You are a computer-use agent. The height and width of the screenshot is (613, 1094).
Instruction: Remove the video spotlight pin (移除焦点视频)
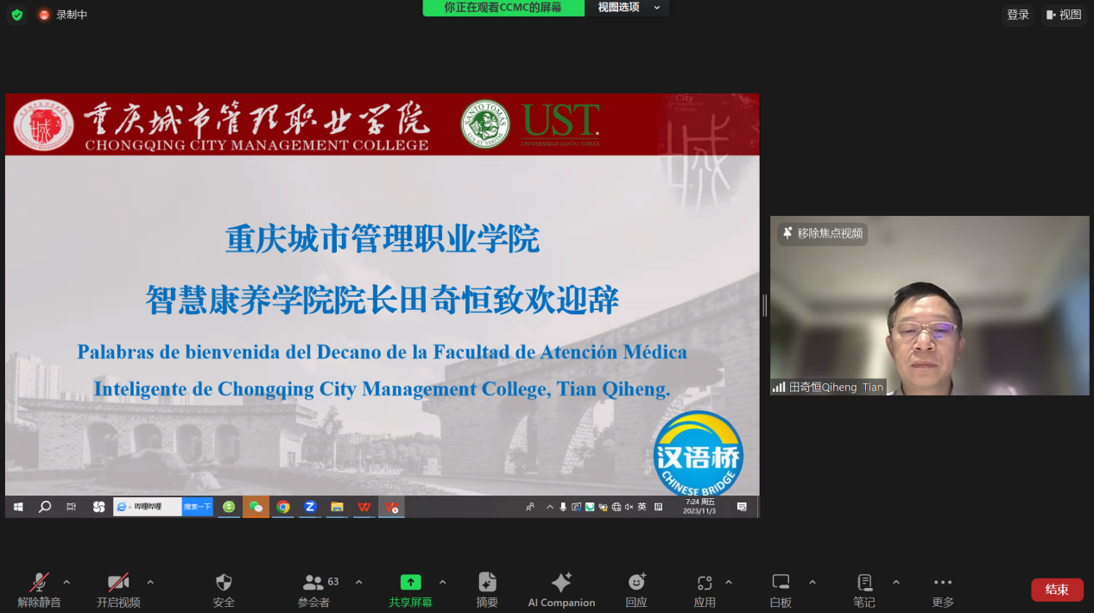tap(822, 233)
